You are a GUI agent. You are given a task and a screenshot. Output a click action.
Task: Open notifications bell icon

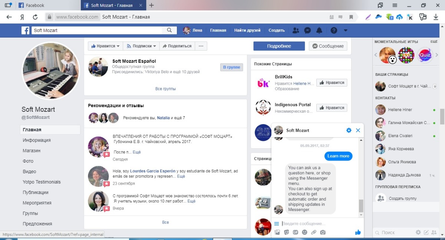(319, 30)
